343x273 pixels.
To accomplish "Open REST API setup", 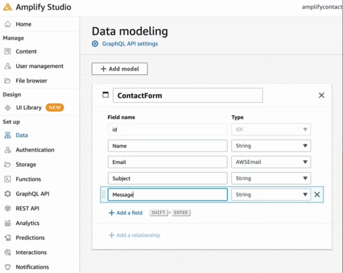I will 27,208.
